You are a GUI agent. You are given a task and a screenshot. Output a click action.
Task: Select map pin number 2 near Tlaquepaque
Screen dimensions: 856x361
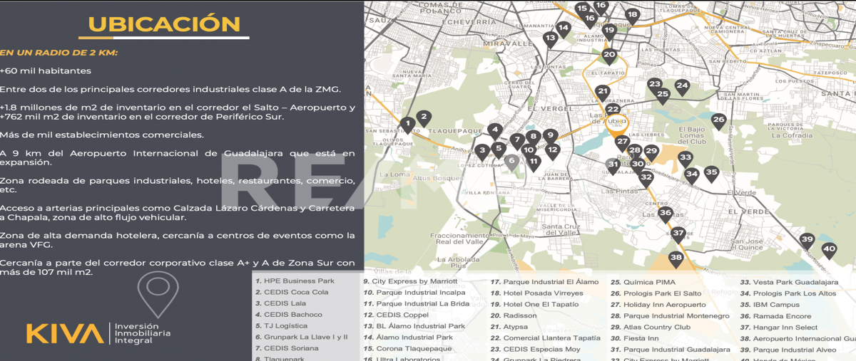[423, 118]
